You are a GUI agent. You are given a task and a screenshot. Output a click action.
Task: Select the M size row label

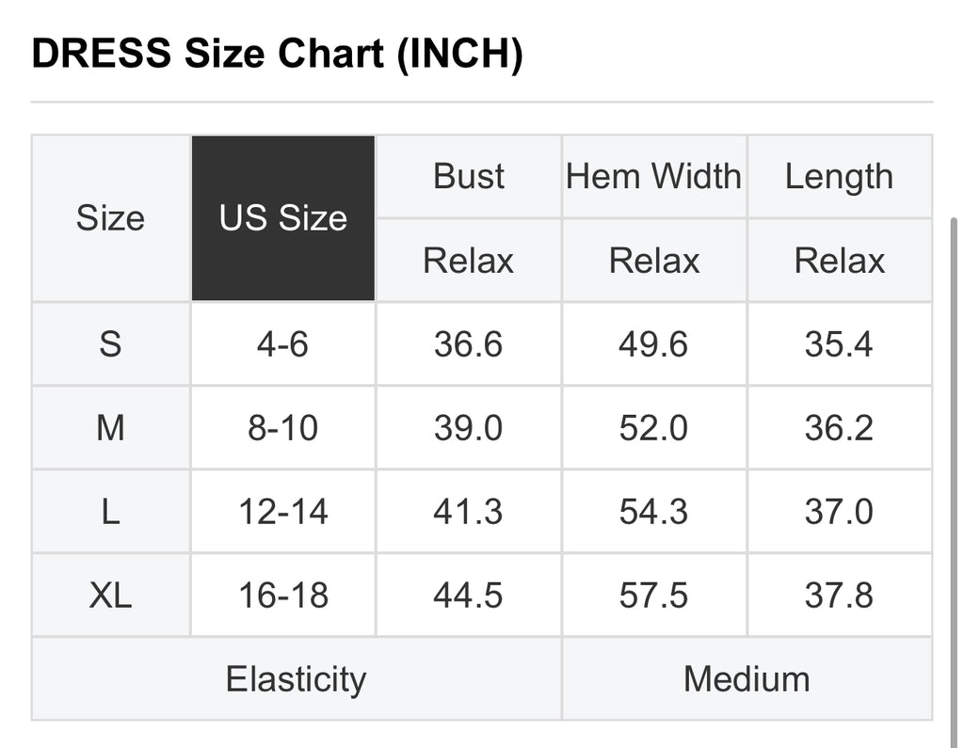[111, 428]
